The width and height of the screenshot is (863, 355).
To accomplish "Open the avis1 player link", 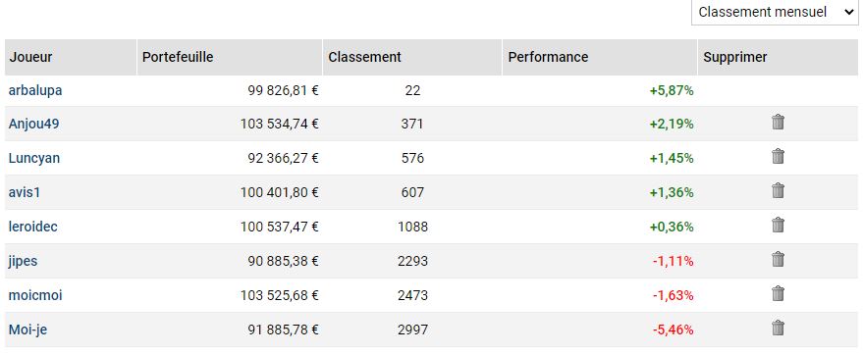I will pos(25,193).
